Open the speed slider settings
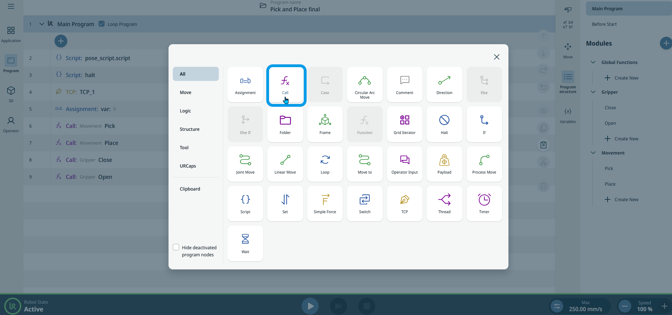Viewport: 672px width, 315px height. (557, 306)
